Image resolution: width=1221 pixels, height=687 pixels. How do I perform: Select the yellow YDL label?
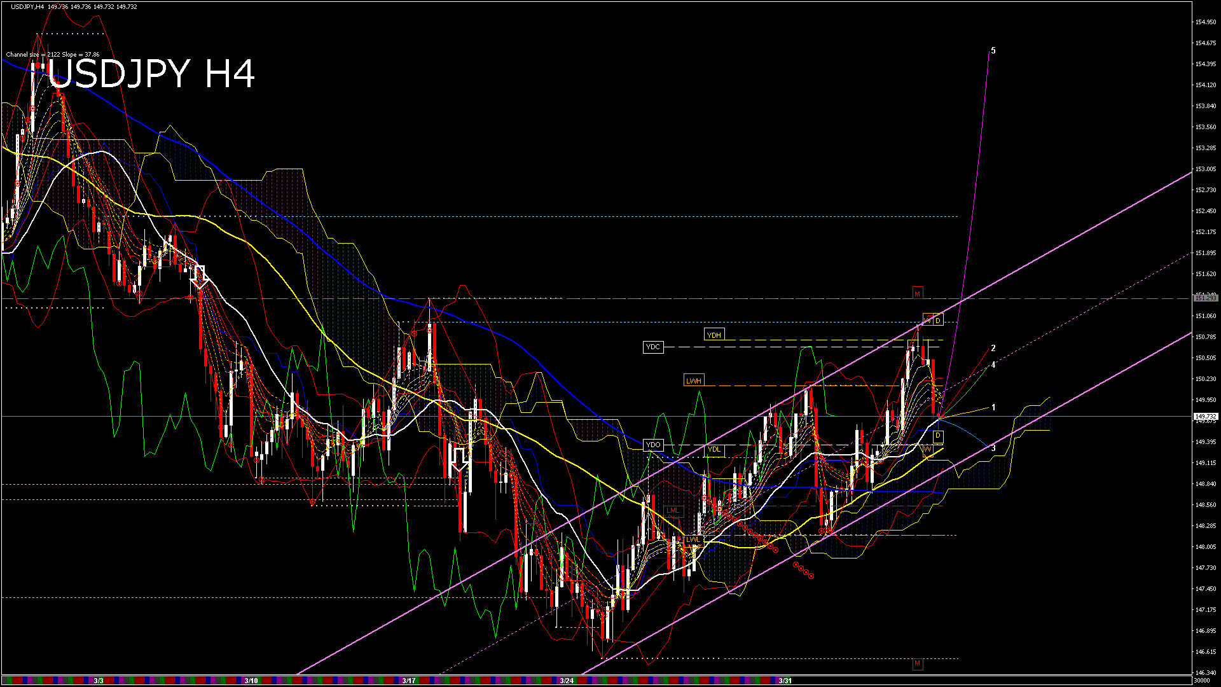point(714,449)
